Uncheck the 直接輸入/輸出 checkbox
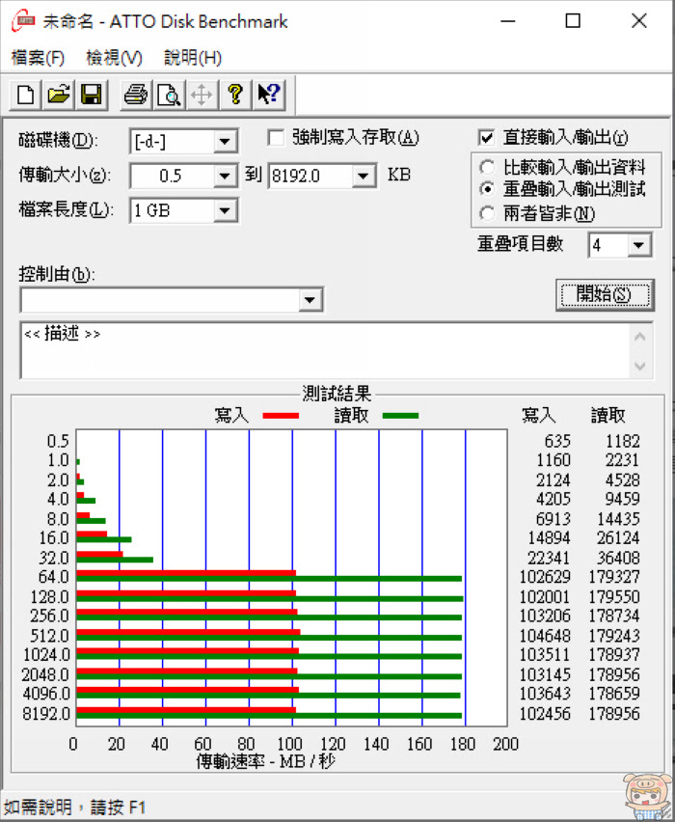 pyautogui.click(x=486, y=138)
